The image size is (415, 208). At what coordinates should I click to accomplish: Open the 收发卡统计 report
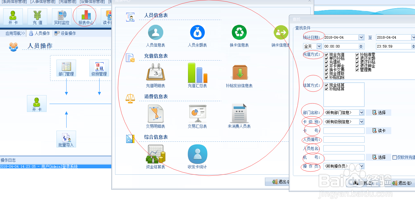point(197,157)
